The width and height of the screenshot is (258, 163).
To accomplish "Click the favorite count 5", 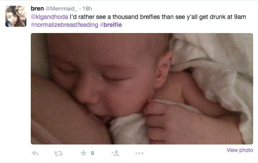I will (92, 153).
